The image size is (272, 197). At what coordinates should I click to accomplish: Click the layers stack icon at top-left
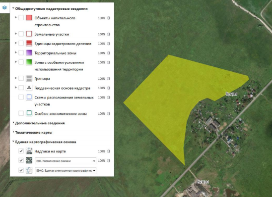point(4,7)
